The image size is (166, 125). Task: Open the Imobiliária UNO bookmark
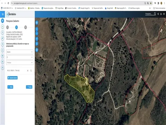click(x=21, y=8)
